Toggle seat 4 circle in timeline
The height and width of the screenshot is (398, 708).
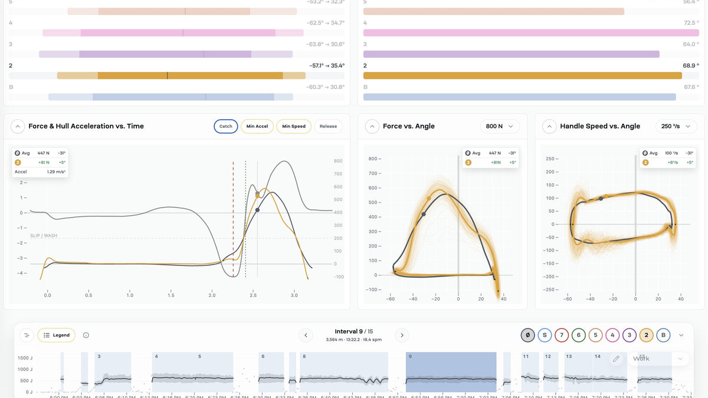[612, 335]
